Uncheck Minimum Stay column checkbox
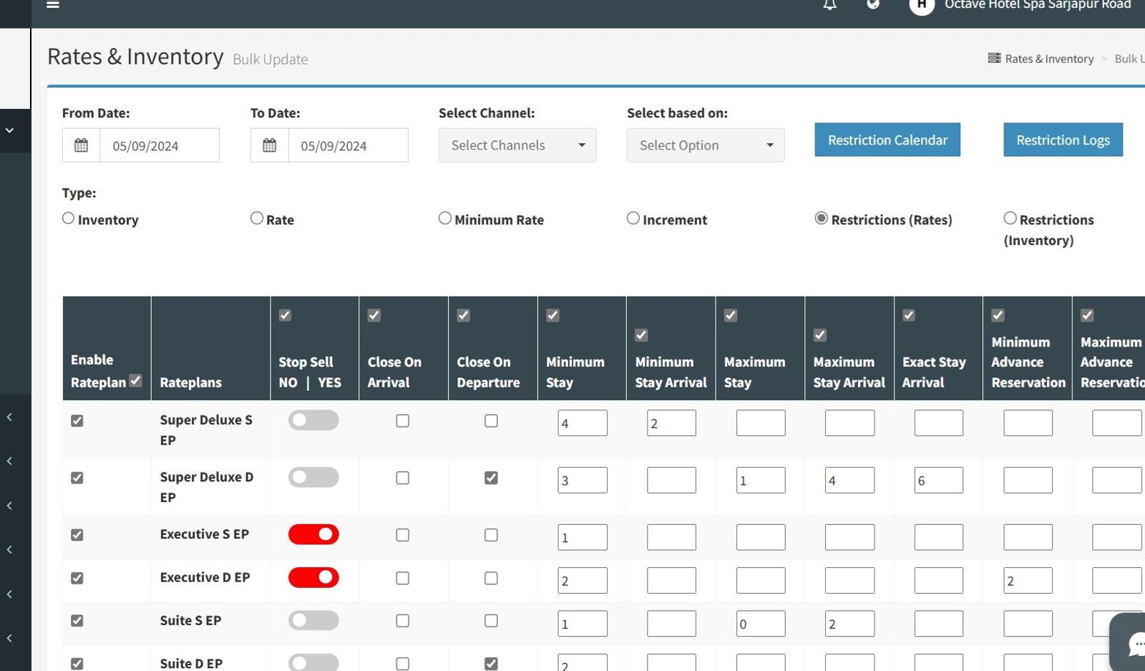 552,315
